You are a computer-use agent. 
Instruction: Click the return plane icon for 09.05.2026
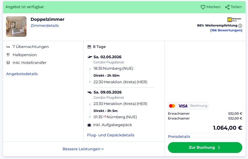[x=90, y=92]
